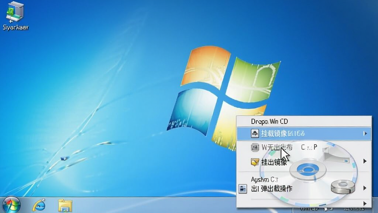This screenshot has width=378, height=213.
Task: Click the yellow shield icon beside 挂出镜像
Action: (x=255, y=162)
